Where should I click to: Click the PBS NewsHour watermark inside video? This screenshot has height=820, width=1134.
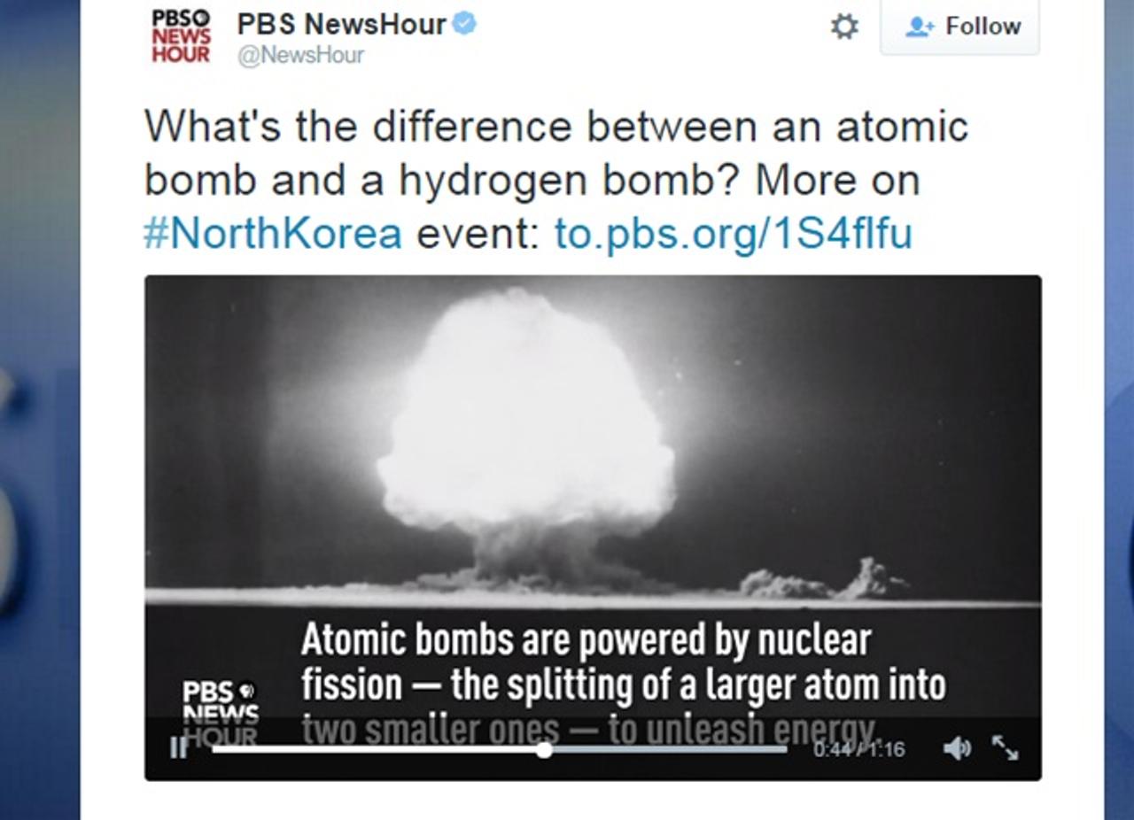coord(220,713)
